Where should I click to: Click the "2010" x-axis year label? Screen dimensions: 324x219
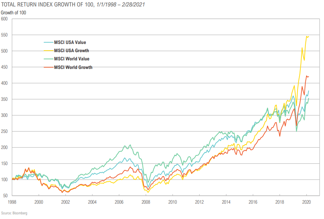(173, 202)
